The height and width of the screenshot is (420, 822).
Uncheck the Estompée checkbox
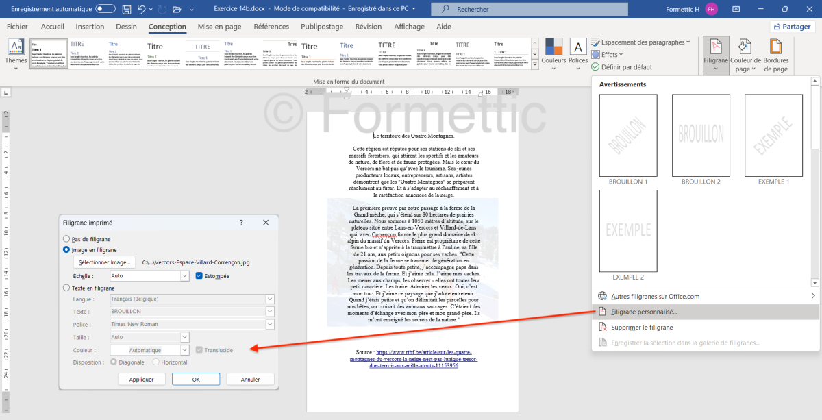click(x=199, y=276)
